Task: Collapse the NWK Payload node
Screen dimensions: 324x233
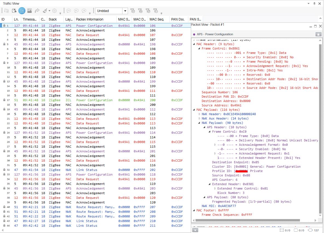Action: (199, 123)
